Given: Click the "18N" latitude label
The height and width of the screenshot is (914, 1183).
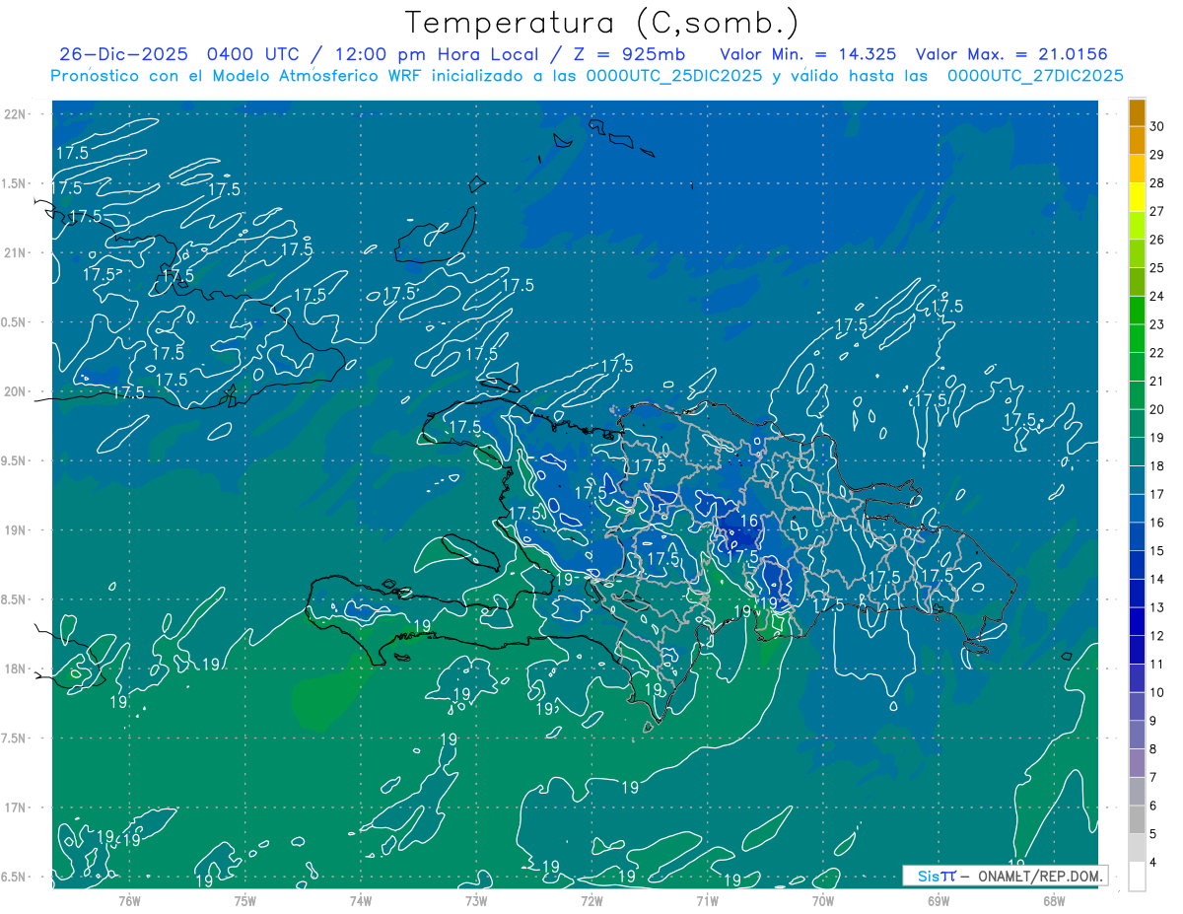Looking at the screenshot, I should tap(14, 668).
